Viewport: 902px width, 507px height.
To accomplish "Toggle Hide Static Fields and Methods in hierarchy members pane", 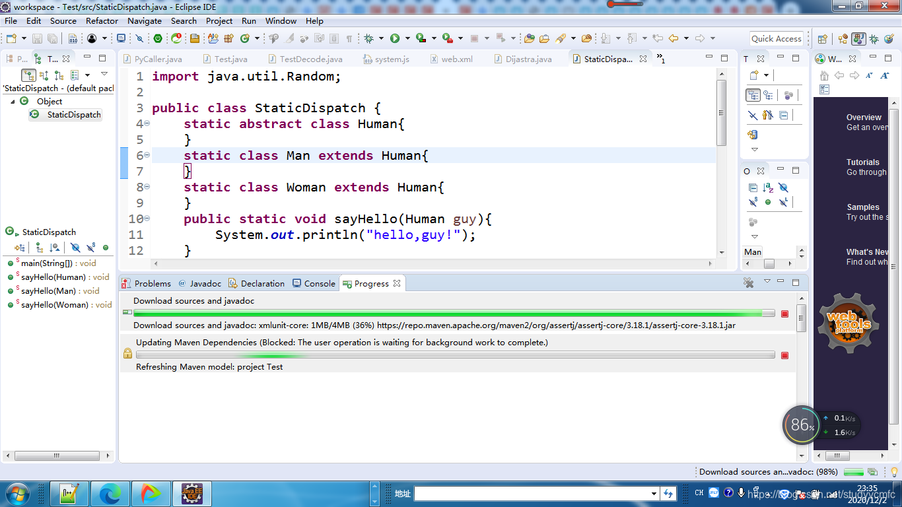I will 90,248.
